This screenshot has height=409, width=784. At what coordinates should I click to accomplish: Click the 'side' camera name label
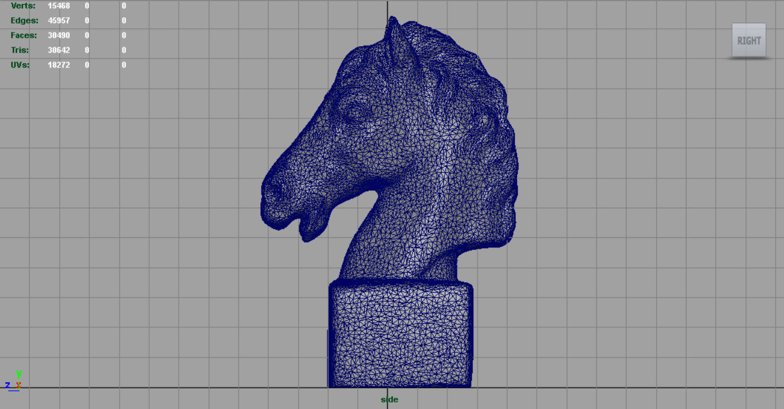(x=389, y=400)
